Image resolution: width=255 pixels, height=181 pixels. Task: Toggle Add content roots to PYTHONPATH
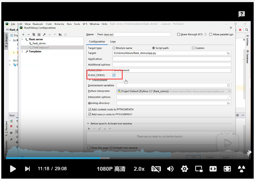[90, 109]
